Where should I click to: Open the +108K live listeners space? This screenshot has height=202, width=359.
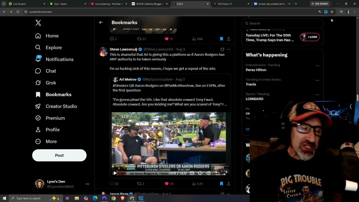[x=310, y=37]
